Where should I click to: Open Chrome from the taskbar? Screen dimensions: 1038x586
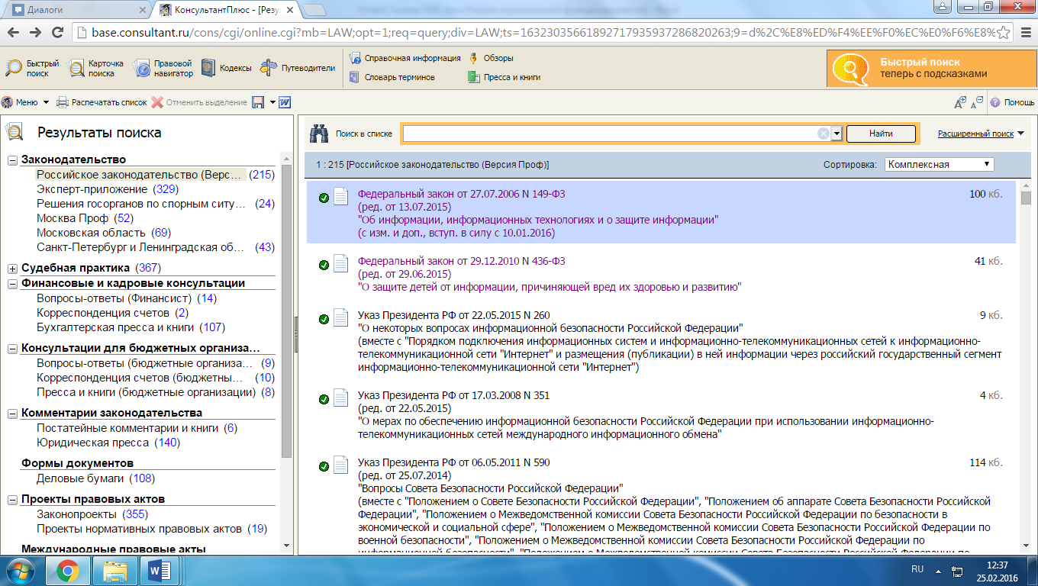[67, 570]
